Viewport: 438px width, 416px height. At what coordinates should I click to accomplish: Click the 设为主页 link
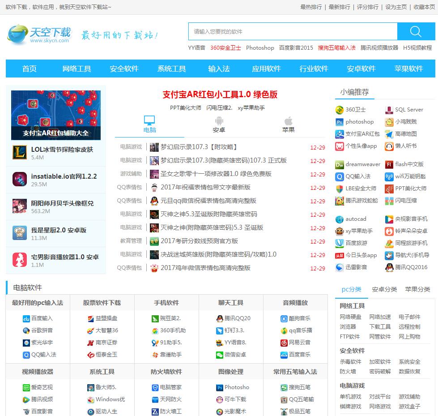coord(396,7)
